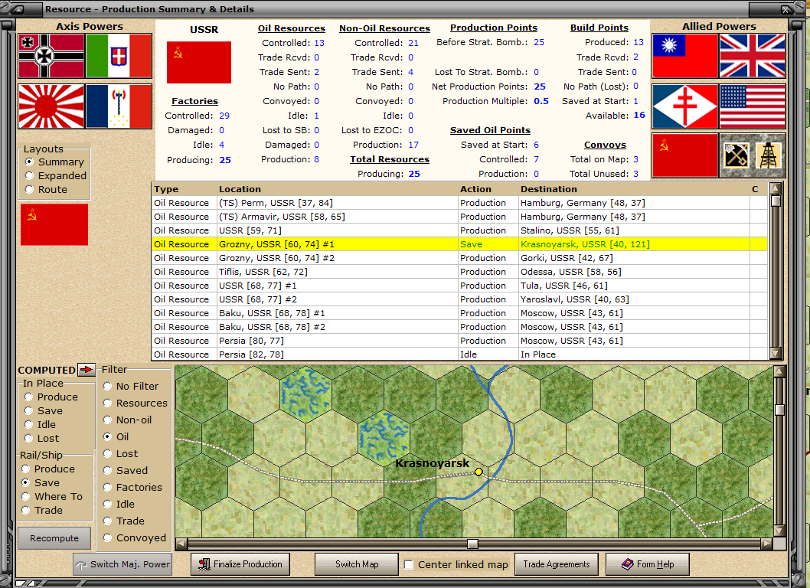
Task: Filter list by Factories
Action: 132,487
